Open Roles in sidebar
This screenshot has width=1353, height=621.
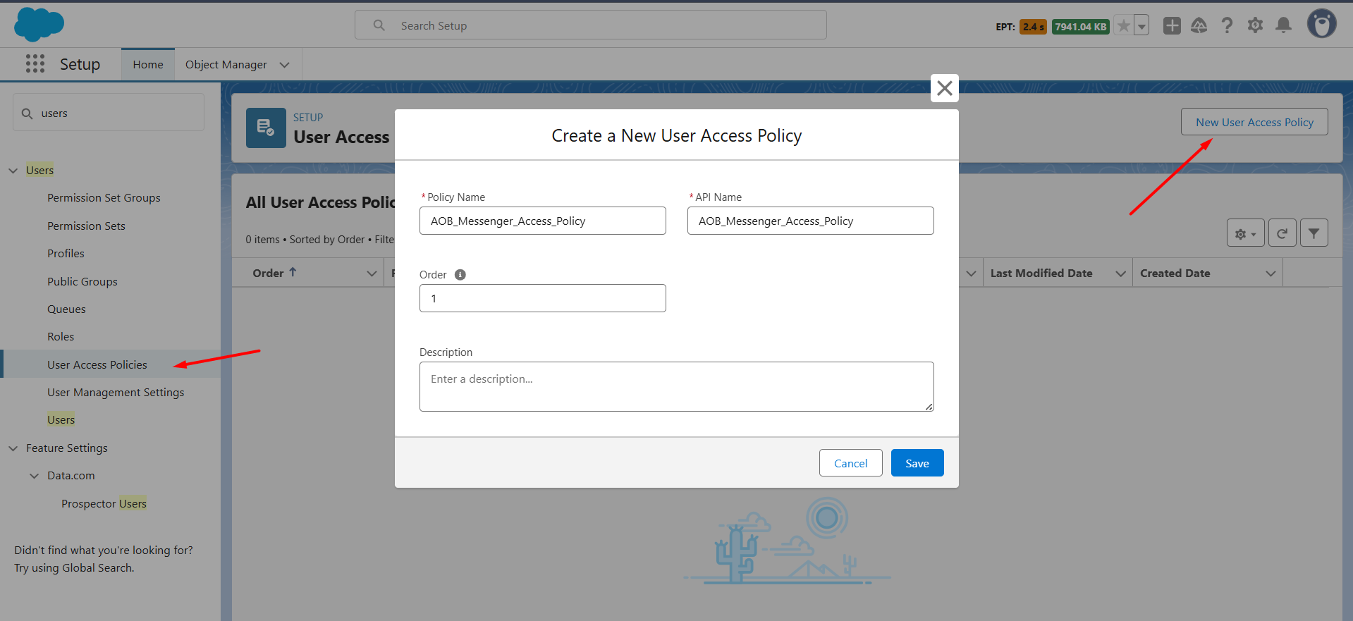coord(61,337)
